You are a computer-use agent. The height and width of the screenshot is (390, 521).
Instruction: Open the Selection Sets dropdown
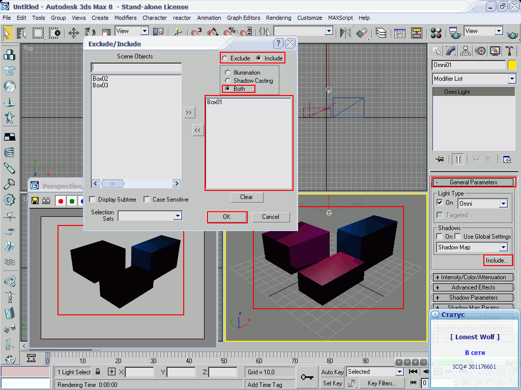(x=178, y=216)
